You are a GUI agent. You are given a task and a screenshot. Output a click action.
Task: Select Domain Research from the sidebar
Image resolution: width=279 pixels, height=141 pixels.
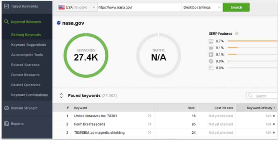coord(25,75)
